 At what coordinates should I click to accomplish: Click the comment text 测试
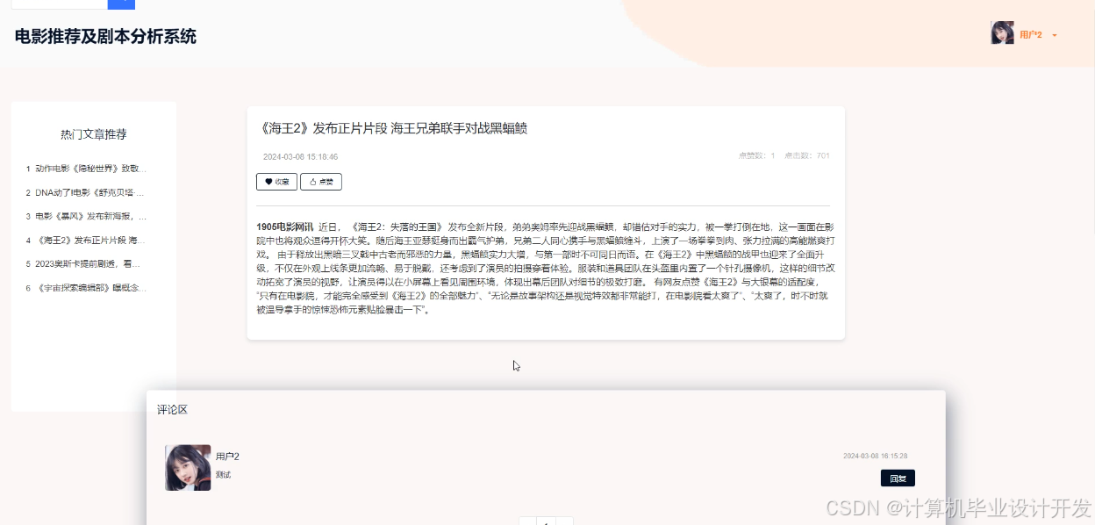pos(223,475)
